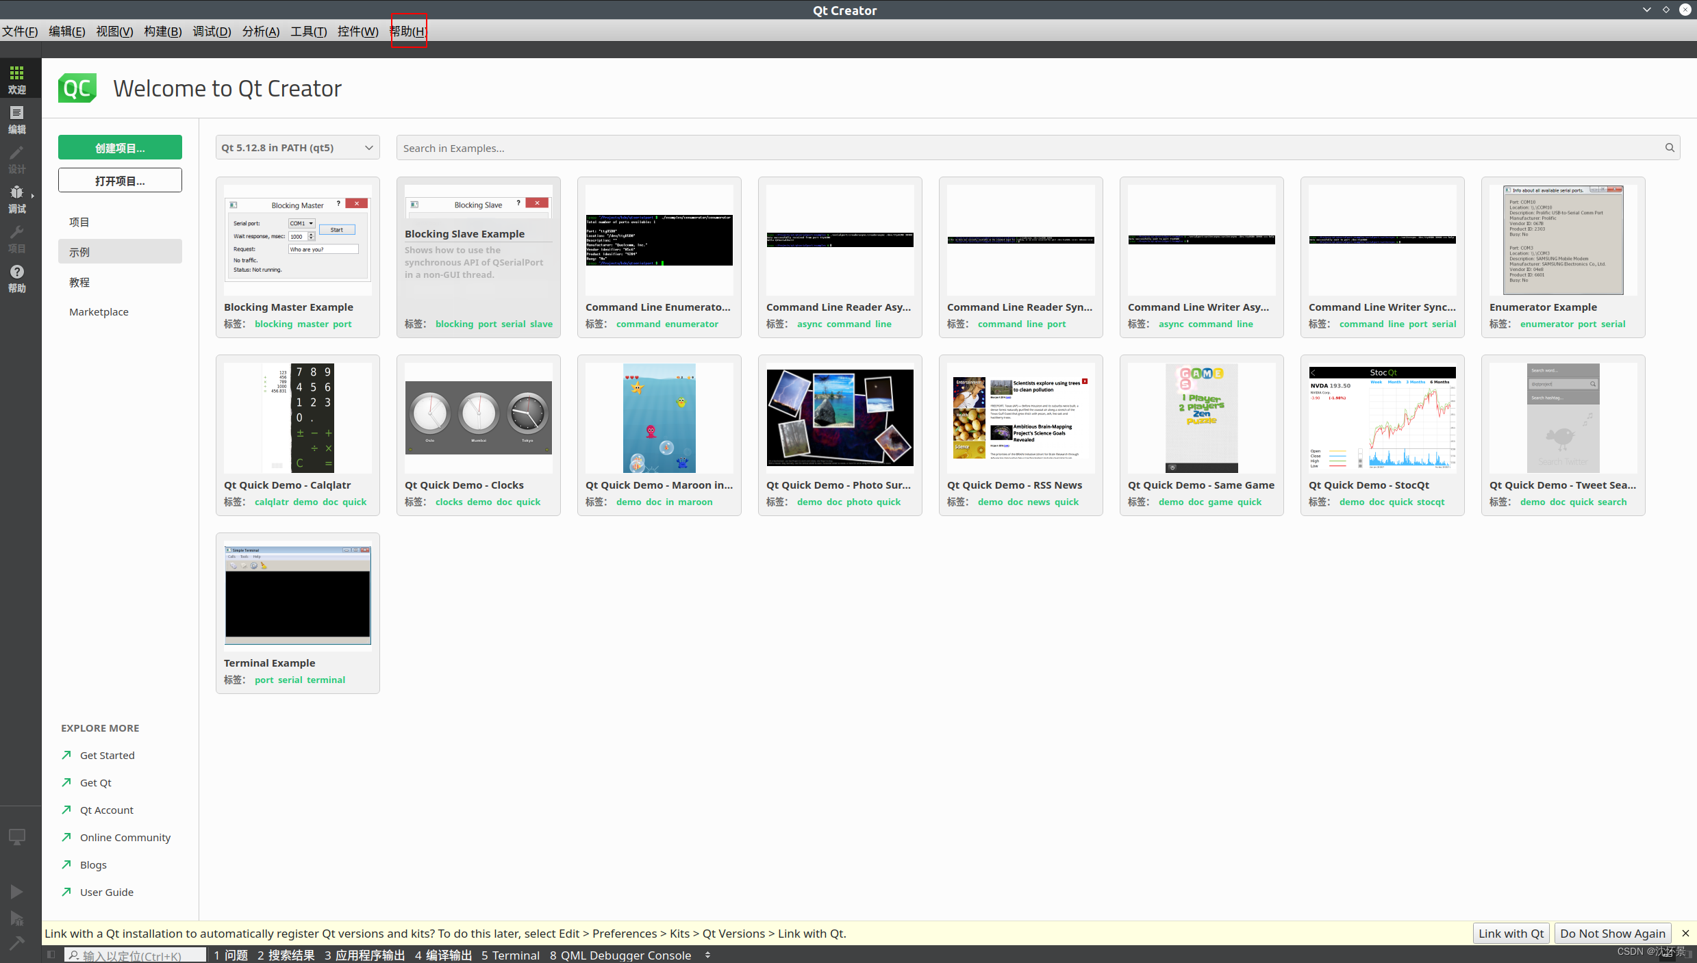
Task: Switch to the Marketplace section
Action: [x=99, y=311]
